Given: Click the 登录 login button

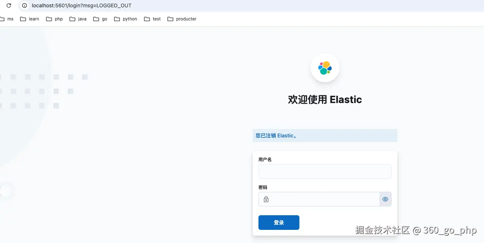Looking at the screenshot, I should (279, 223).
